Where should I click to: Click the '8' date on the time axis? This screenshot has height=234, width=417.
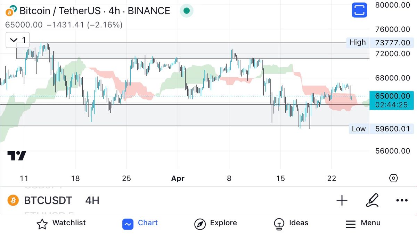coord(229,179)
